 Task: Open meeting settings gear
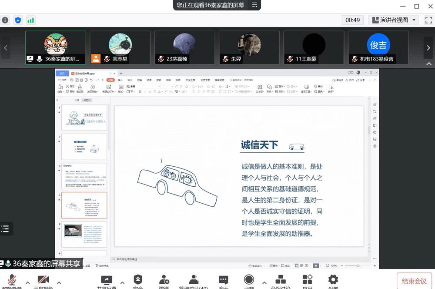(333, 281)
